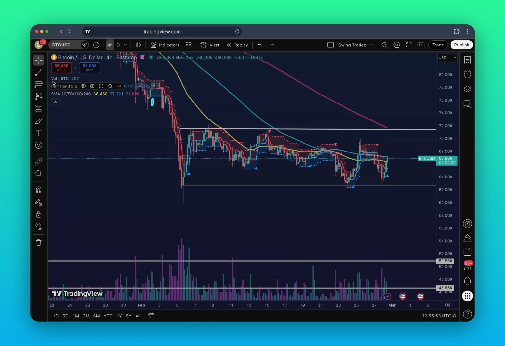
Task: Toggle HalfTrend indicator visibility eye
Action: click(83, 86)
